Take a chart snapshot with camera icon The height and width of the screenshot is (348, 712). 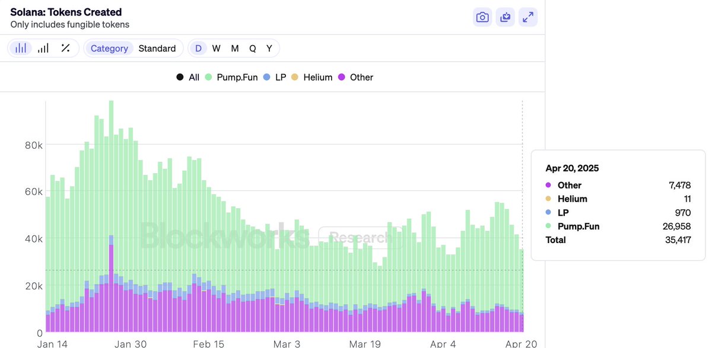coord(482,17)
